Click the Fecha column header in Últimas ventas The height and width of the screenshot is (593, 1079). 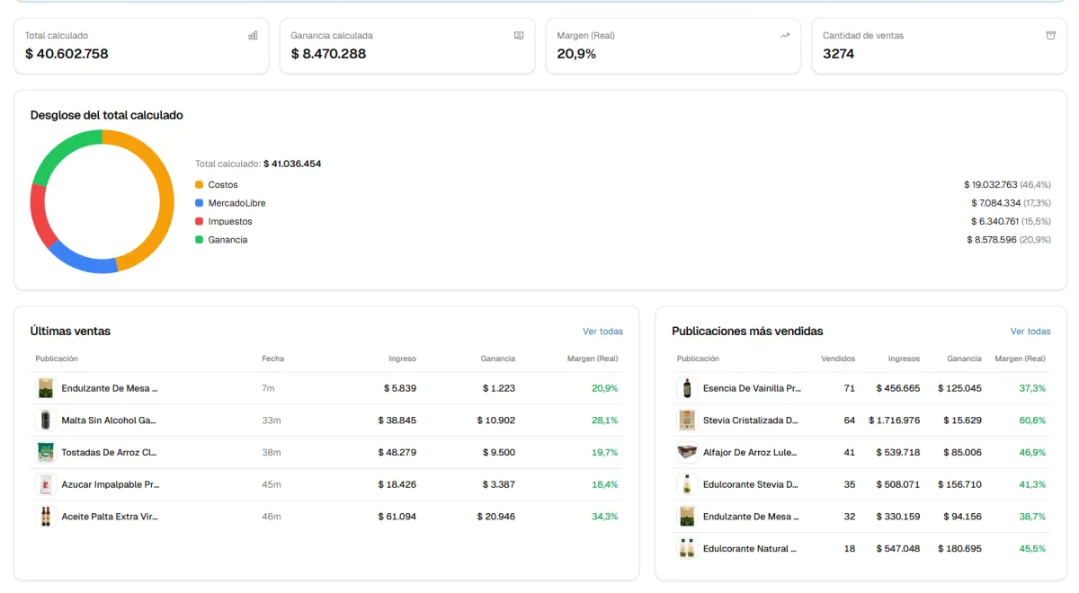coord(272,358)
